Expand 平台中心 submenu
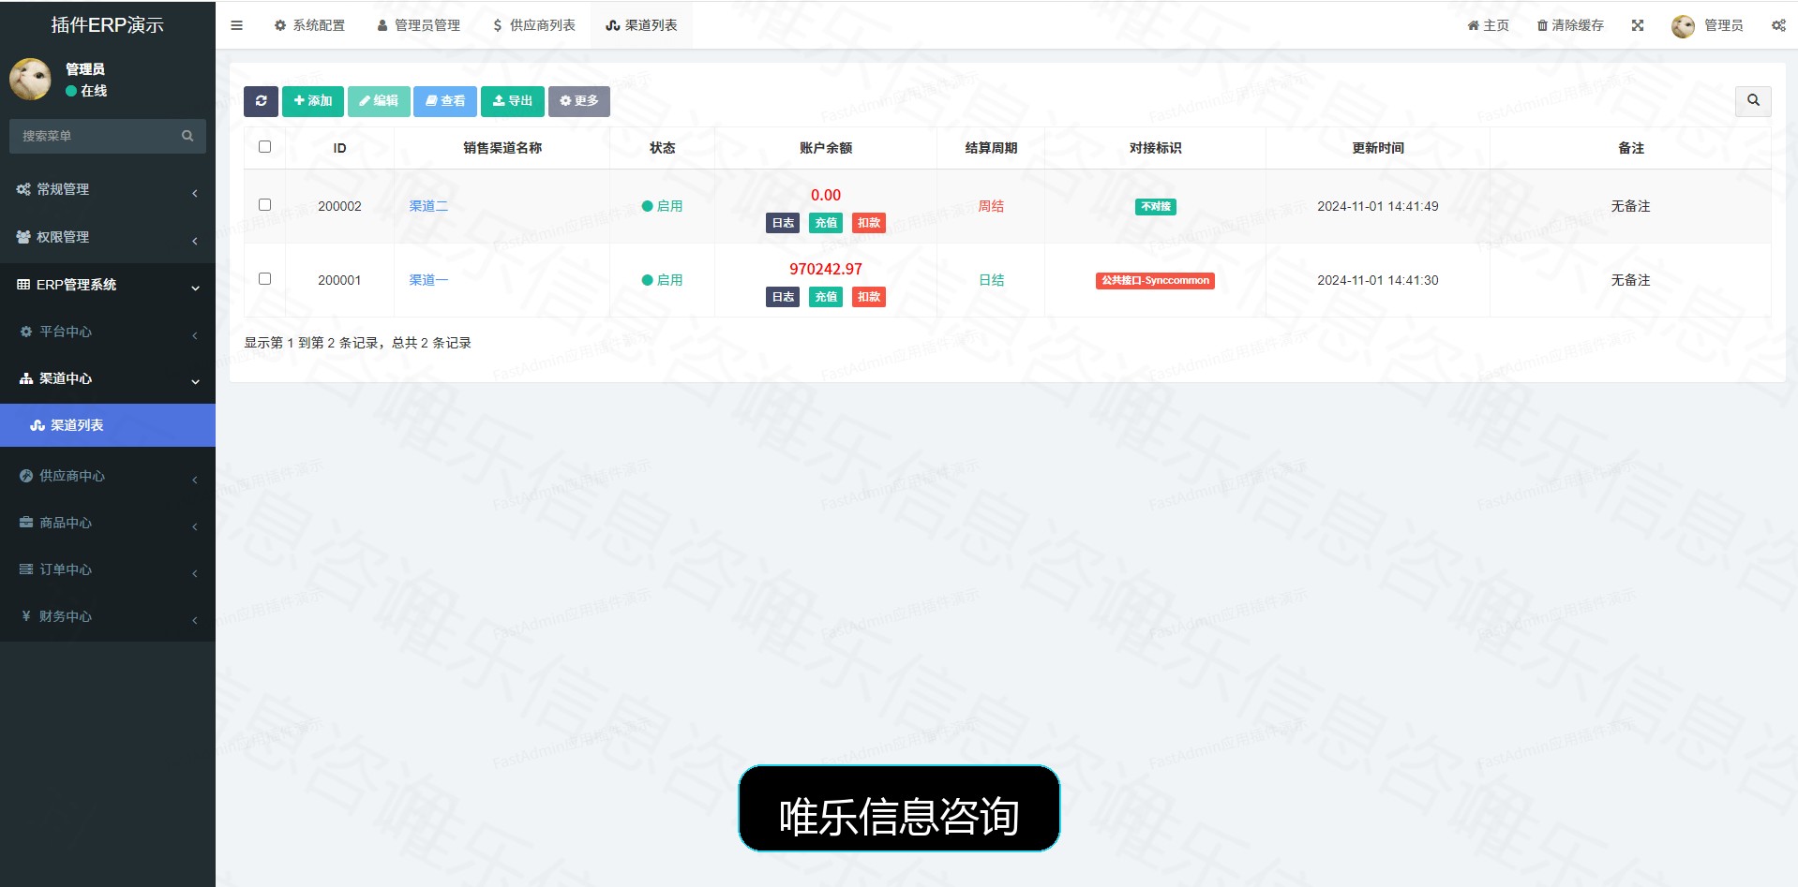 coord(108,332)
